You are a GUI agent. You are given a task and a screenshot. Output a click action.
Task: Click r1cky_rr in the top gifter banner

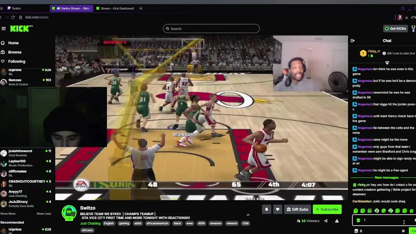pyautogui.click(x=374, y=51)
